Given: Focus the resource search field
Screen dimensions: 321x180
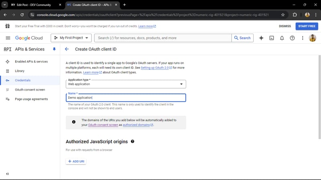Looking at the screenshot, I should pyautogui.click(x=163, y=38).
